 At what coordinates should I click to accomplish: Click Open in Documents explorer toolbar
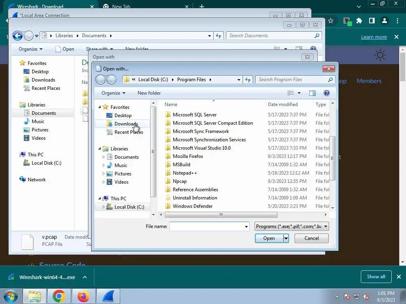click(65, 49)
